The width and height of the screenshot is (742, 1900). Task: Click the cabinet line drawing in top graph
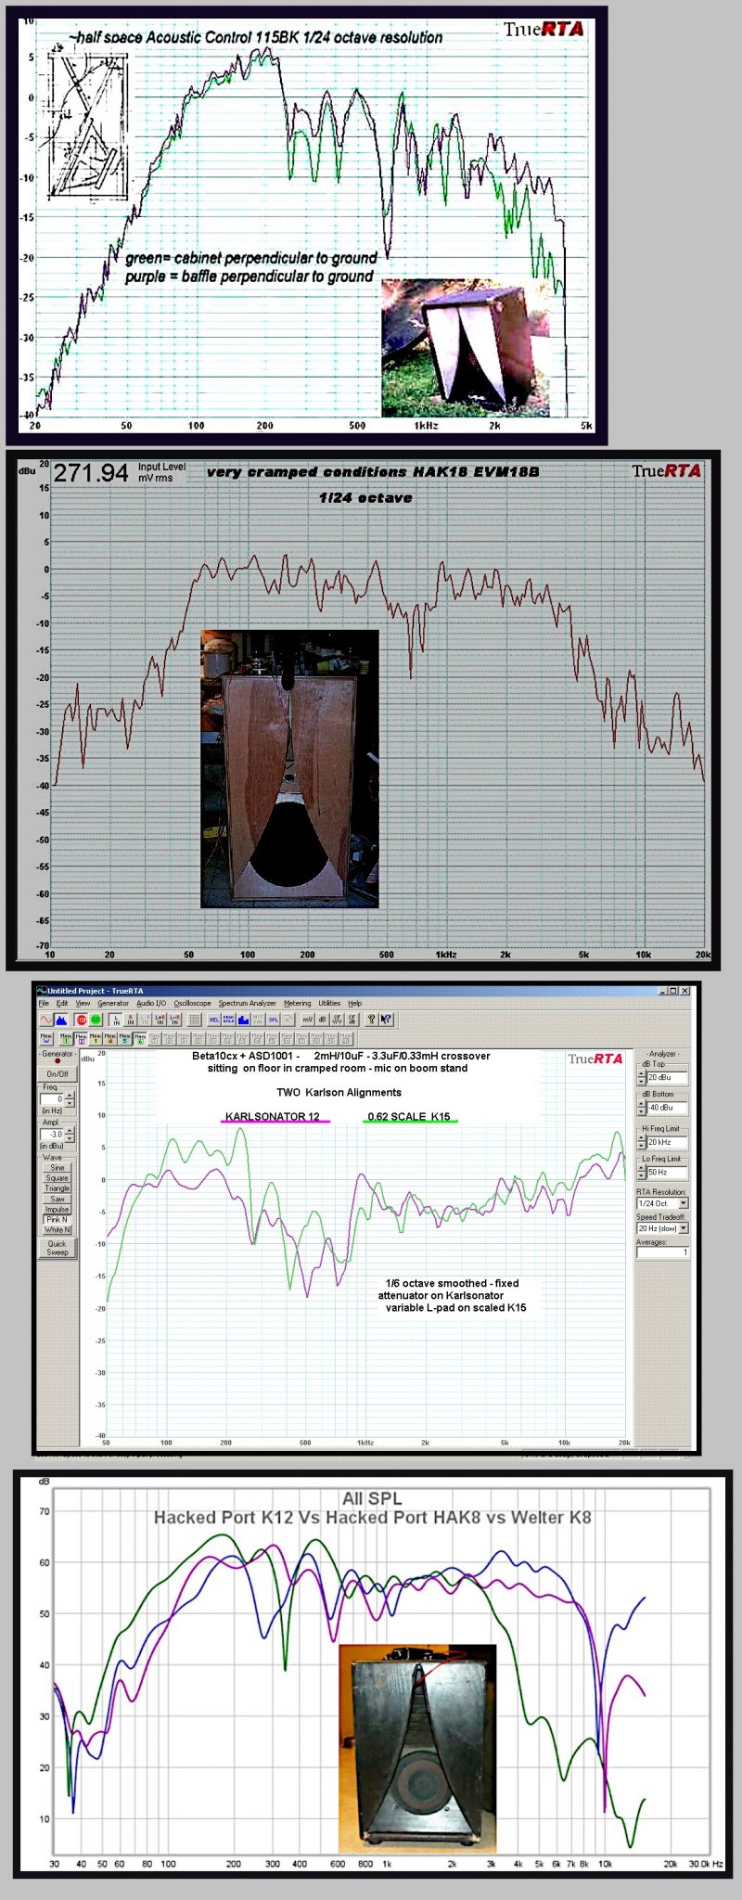tap(87, 125)
